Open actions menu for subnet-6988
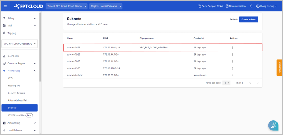283x135 pixels. point(232,68)
